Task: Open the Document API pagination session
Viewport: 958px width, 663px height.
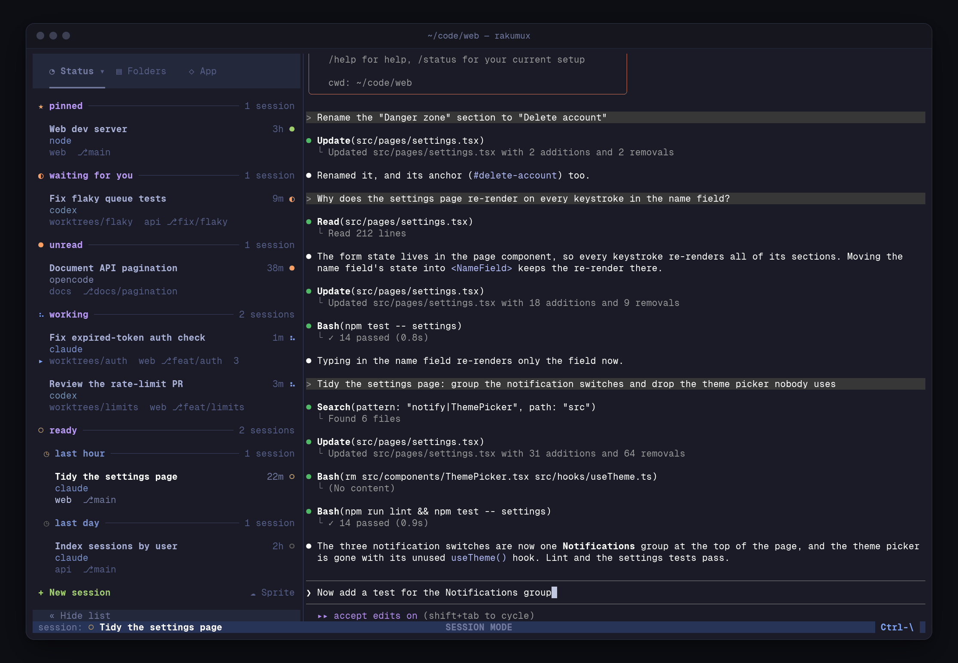Action: (167, 280)
